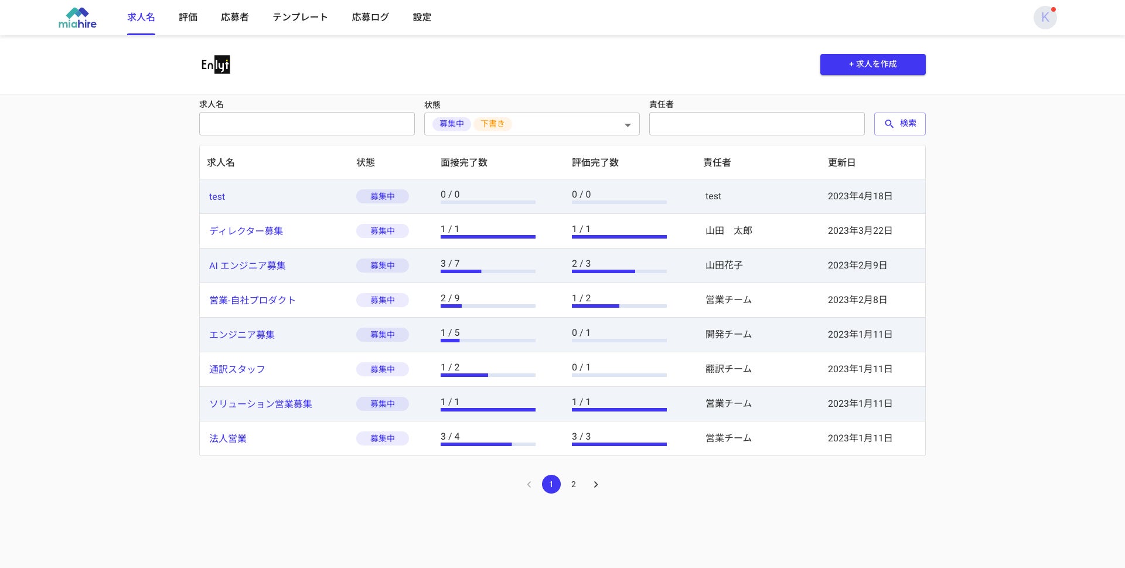Click the 更新日 column header
The width and height of the screenshot is (1125, 568).
[x=842, y=162]
